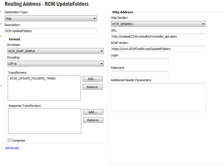Open the Encoding dropdown set to UTF-8
Image resolution: width=224 pixels, height=167 pixels.
click(x=55, y=64)
